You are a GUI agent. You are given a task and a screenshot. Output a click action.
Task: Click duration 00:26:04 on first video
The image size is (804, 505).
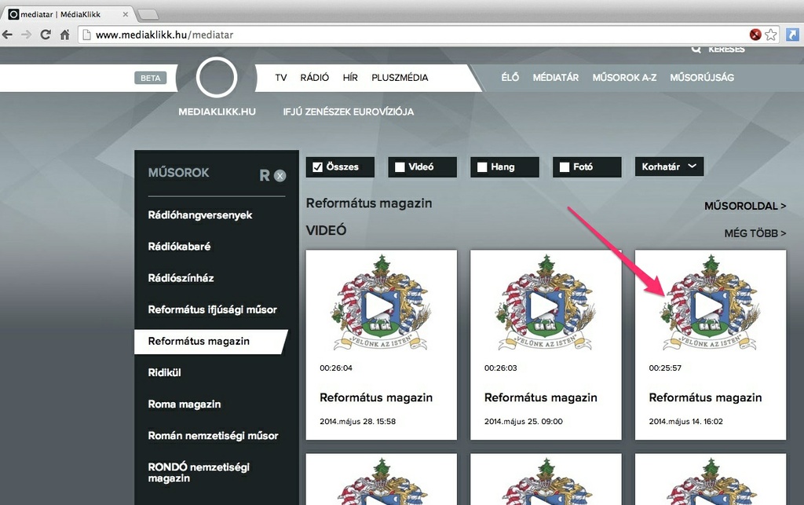pyautogui.click(x=336, y=368)
